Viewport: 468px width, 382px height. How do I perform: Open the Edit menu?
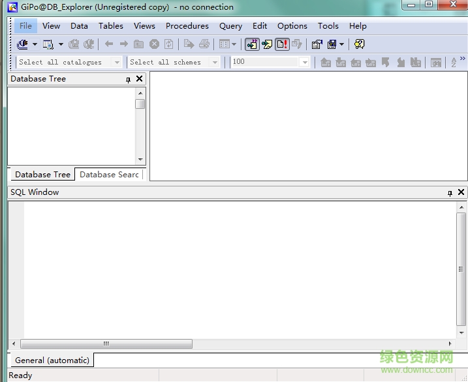coord(260,26)
